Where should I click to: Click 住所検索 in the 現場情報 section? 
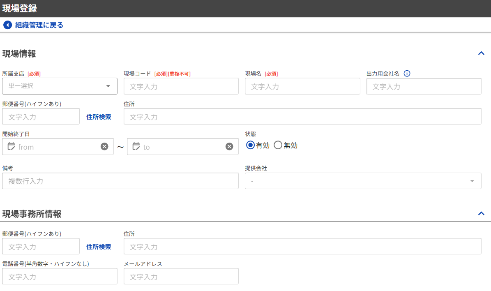99,117
